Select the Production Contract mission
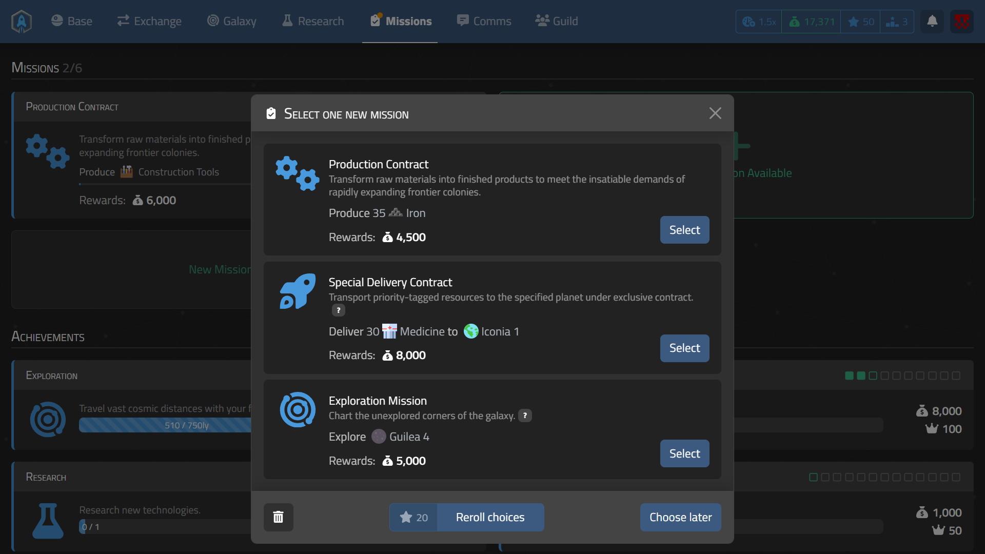The width and height of the screenshot is (985, 554). pos(684,230)
